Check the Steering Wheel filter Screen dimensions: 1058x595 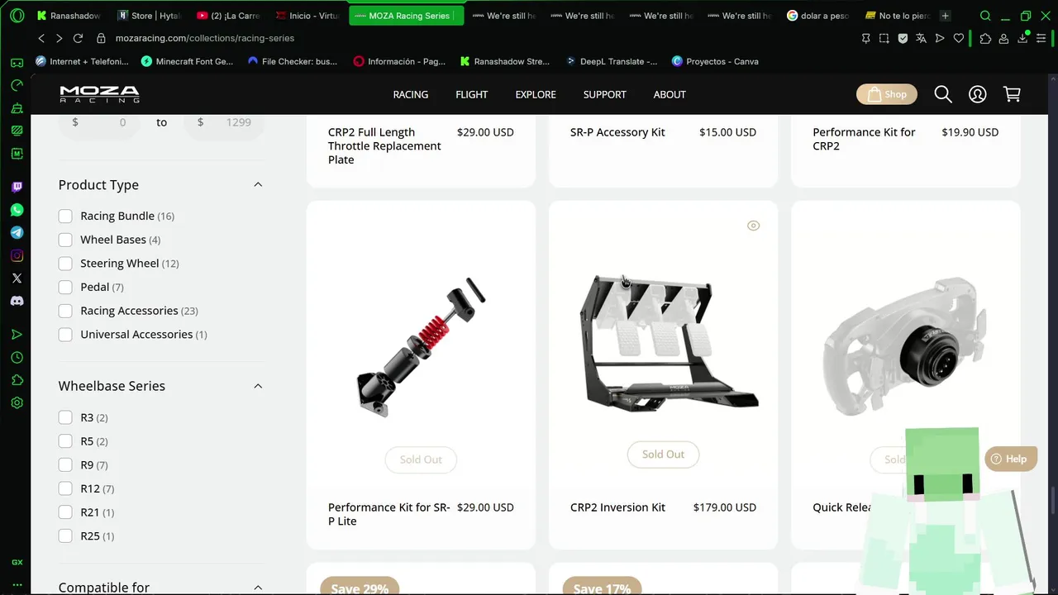tap(65, 264)
